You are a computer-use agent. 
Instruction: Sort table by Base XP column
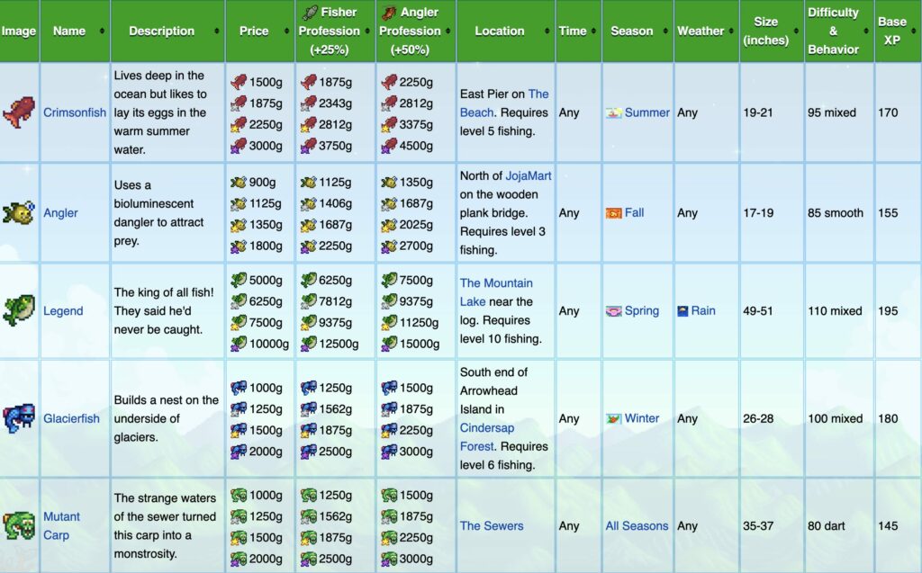pyautogui.click(x=913, y=31)
